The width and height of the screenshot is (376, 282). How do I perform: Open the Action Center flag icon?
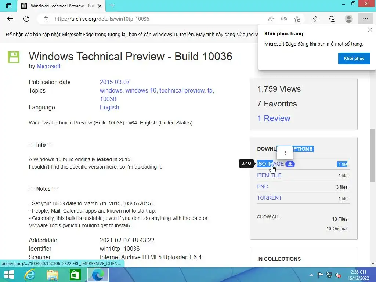click(x=320, y=275)
